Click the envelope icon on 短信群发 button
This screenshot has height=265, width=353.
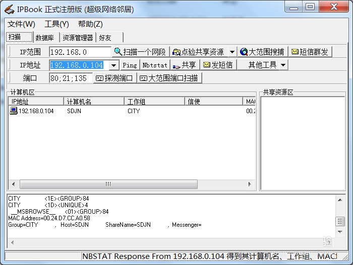tap(295, 52)
